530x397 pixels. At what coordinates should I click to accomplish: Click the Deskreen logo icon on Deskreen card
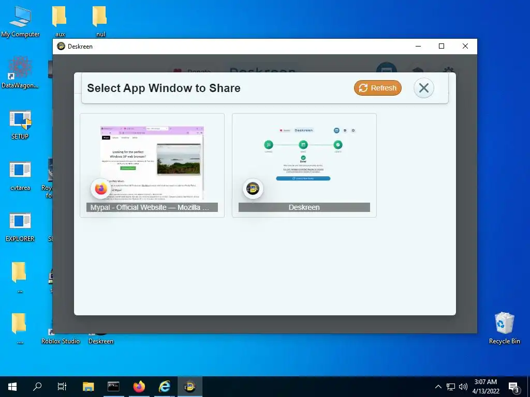[253, 188]
